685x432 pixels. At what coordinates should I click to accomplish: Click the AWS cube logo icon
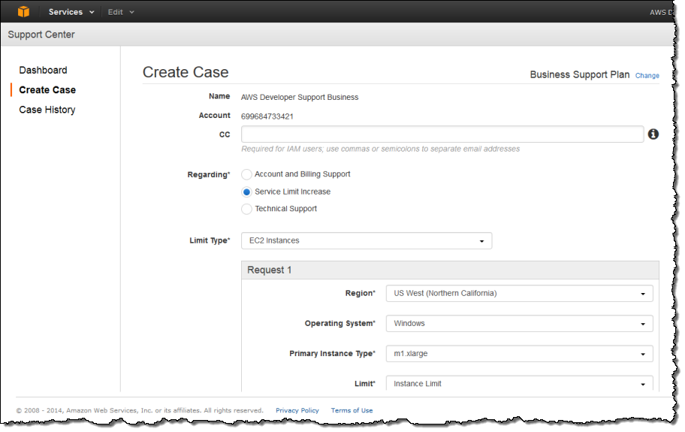(x=23, y=12)
